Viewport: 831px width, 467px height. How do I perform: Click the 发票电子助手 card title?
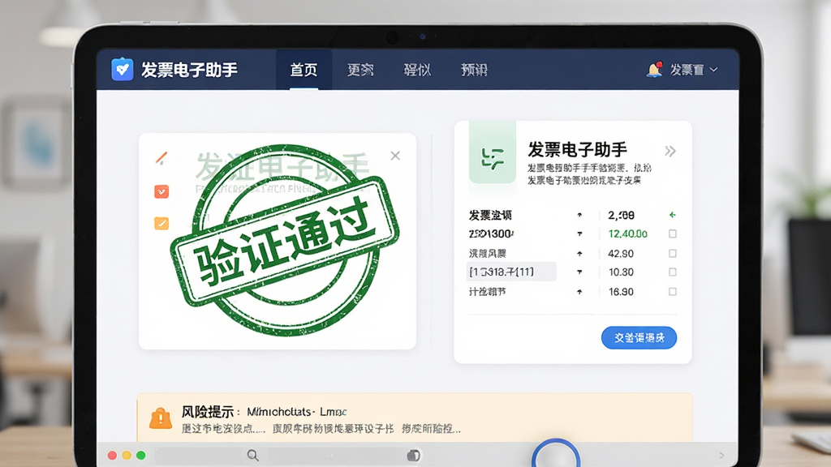click(578, 150)
